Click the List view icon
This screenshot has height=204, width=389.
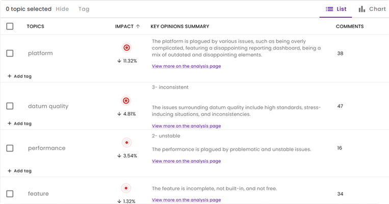pyautogui.click(x=329, y=9)
